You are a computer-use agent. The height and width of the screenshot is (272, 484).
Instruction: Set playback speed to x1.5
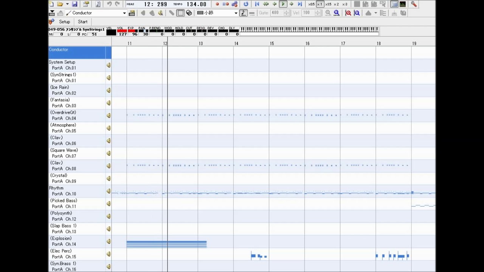tap(328, 4)
